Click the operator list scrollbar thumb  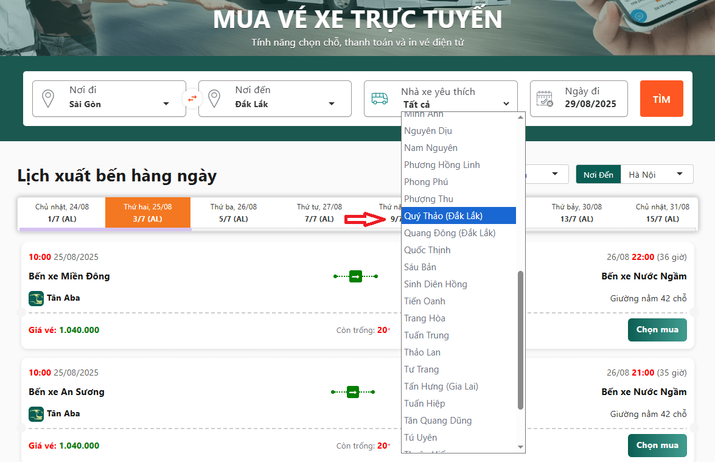[520, 340]
